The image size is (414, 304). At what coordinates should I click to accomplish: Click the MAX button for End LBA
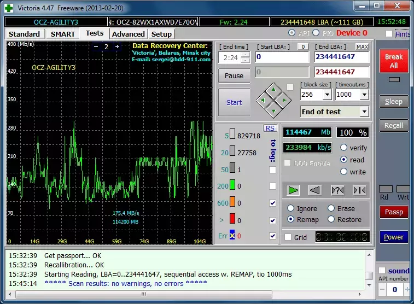(x=362, y=46)
